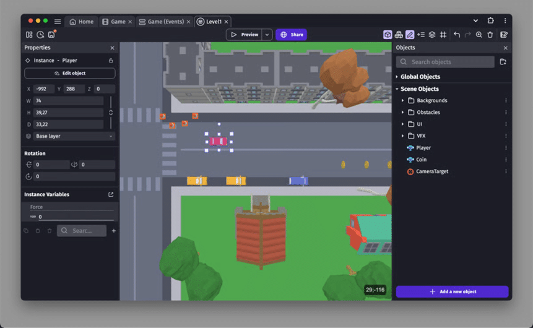Click the Force variable value field
This screenshot has width=533, height=328.
pos(76,217)
